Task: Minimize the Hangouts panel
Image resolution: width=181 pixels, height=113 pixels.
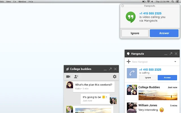Action: (166, 54)
